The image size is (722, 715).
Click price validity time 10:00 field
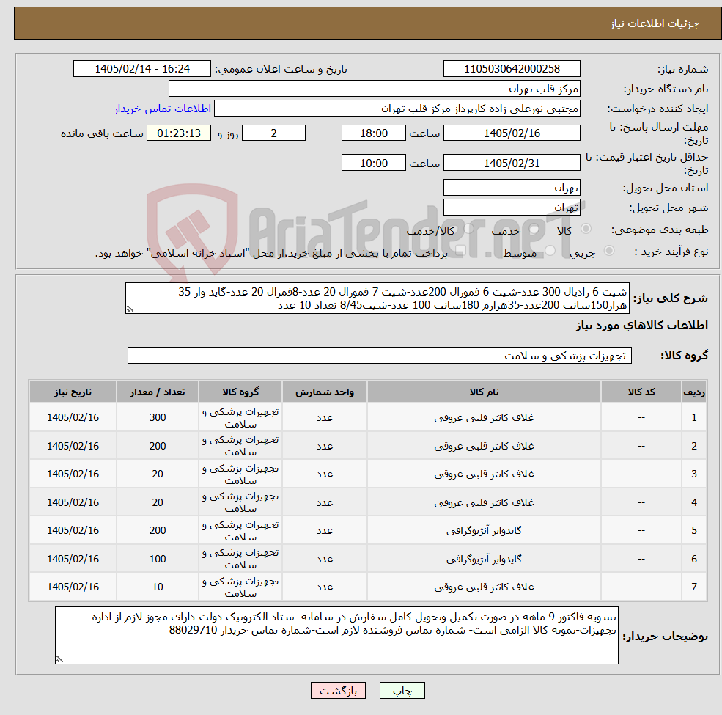[x=373, y=163]
